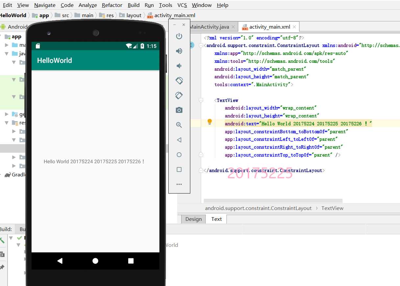Viewport: 400px width, 286px height.
Task: Click 'main' in the navigation breadcrumb
Action: coord(84,15)
